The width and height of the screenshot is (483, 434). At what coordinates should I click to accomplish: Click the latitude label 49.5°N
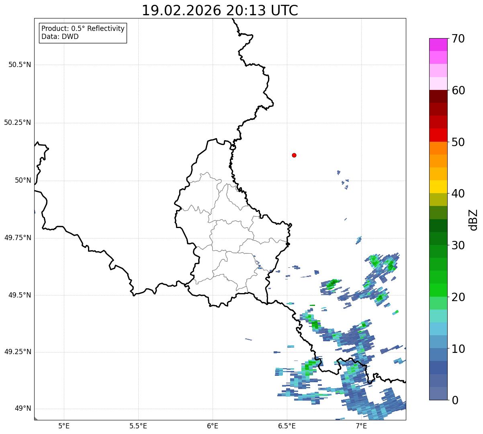coord(20,295)
